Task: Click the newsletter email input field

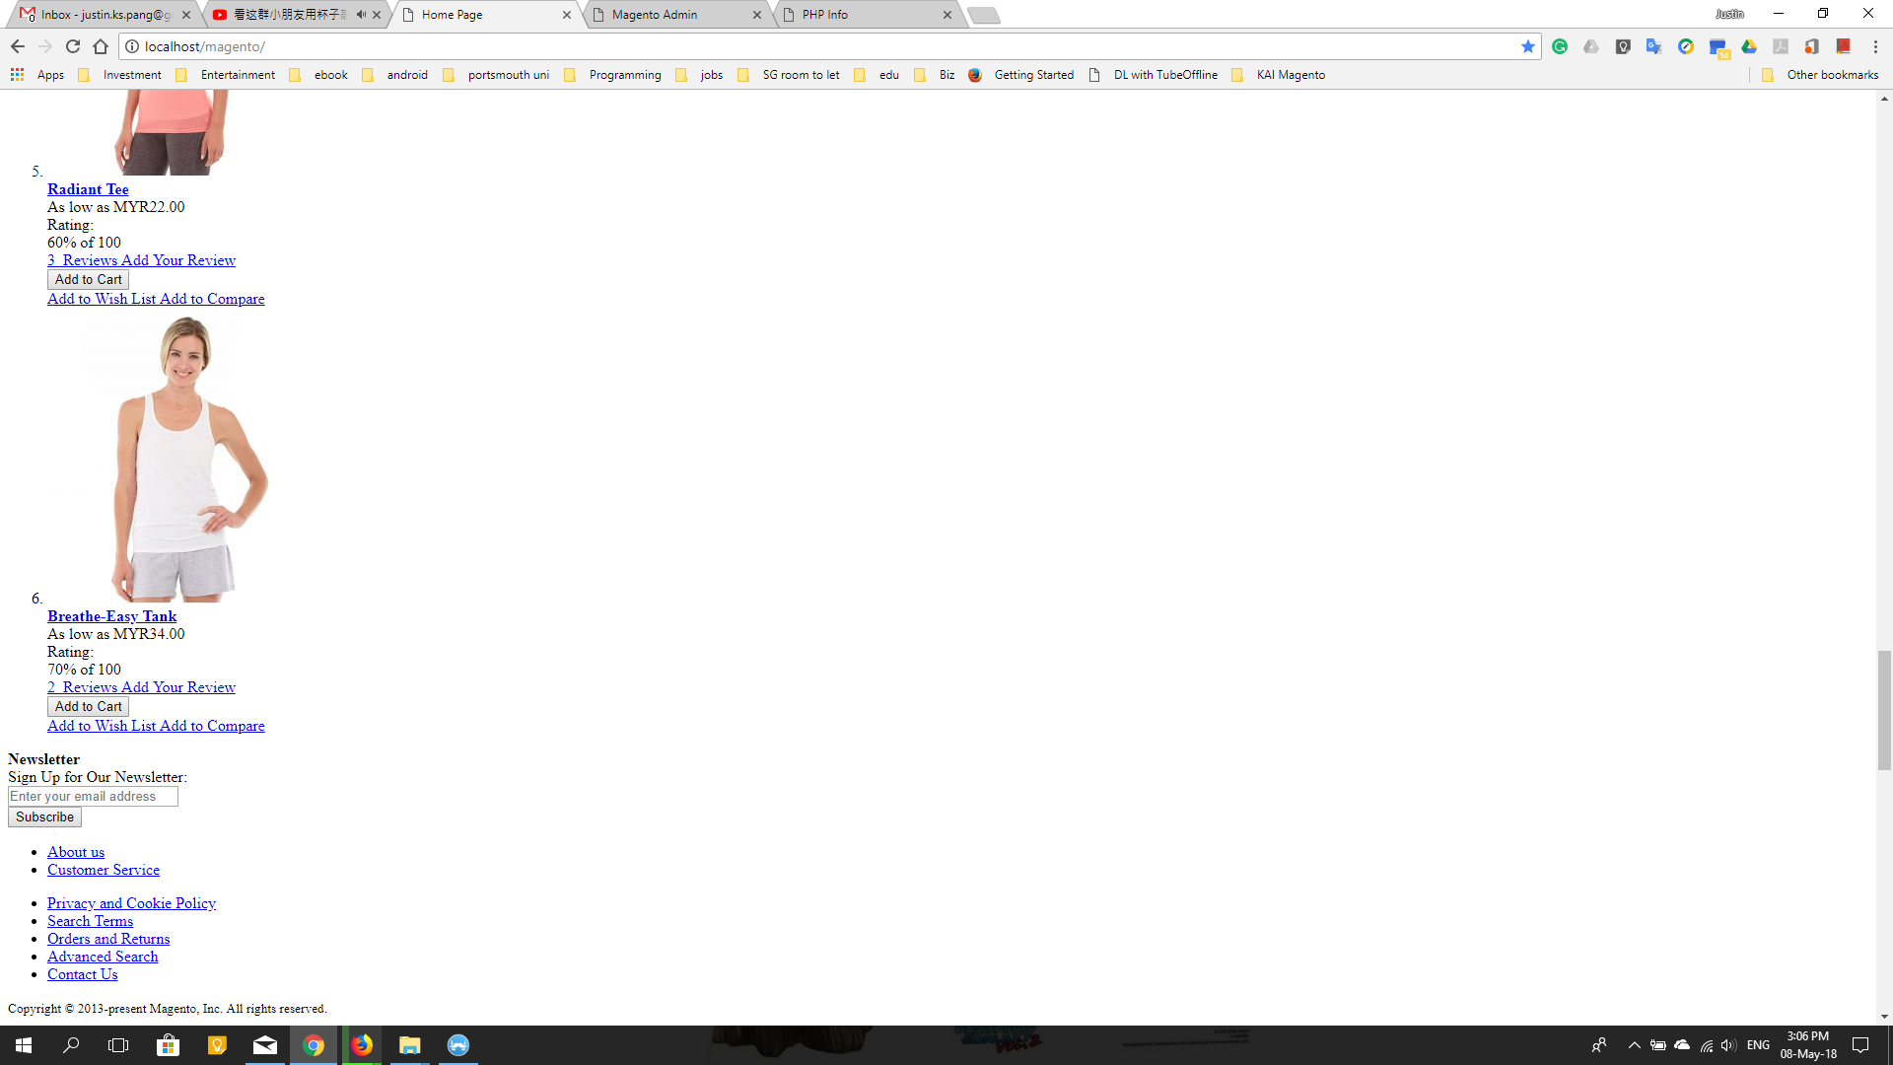Action: pos(93,797)
